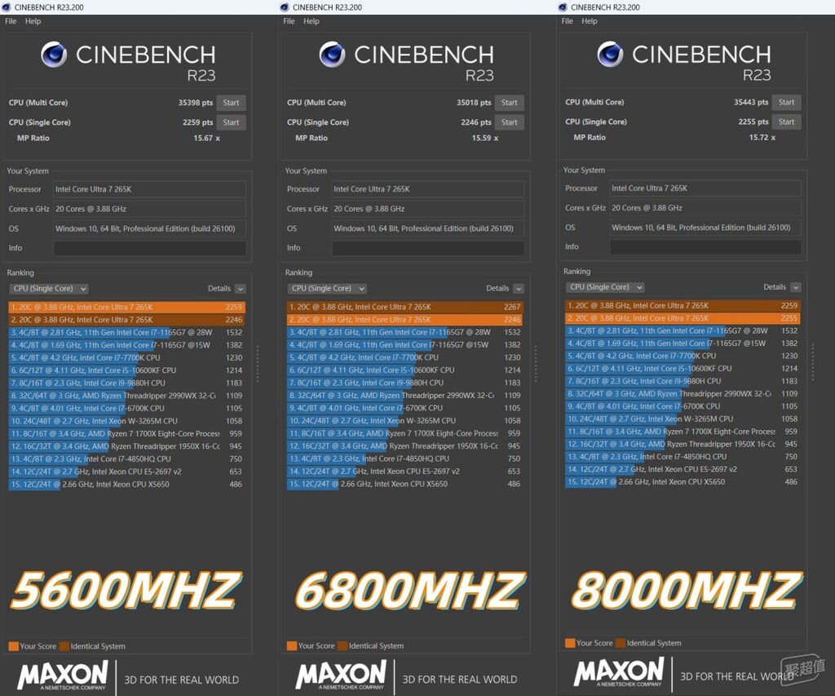Select the rank 1 row scoring 2259, left window
This screenshot has height=696, width=835.
pyautogui.click(x=126, y=307)
